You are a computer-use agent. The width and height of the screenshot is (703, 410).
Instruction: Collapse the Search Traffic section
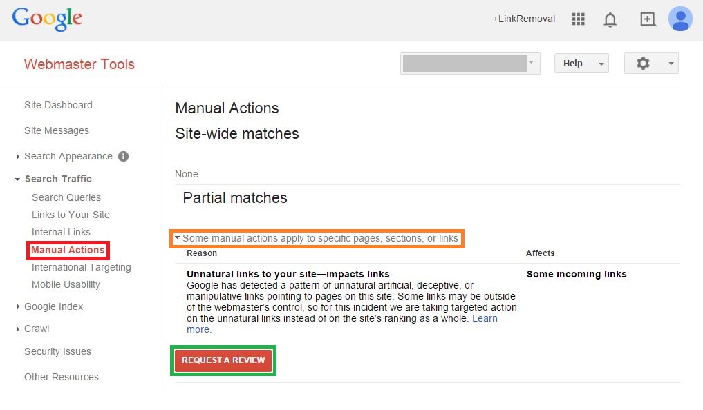pyautogui.click(x=58, y=179)
